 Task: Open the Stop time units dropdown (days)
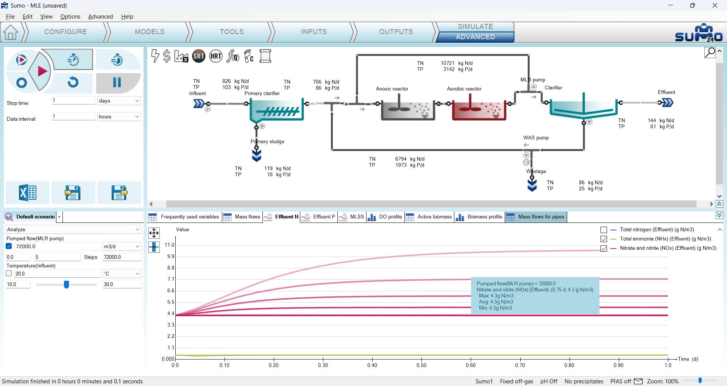[x=119, y=101]
